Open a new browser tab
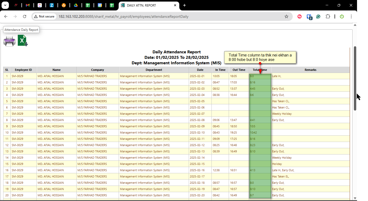This screenshot has height=201, width=368. coord(185,5)
